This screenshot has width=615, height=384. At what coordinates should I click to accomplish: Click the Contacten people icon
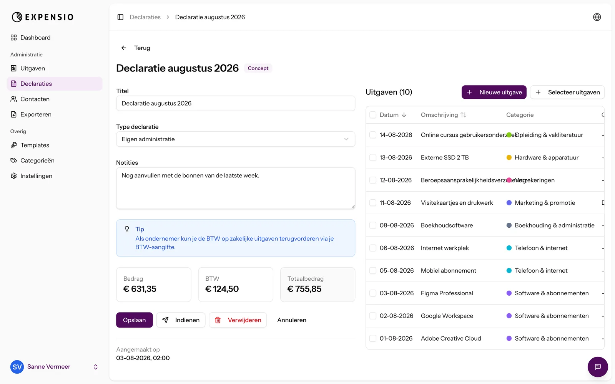[14, 99]
